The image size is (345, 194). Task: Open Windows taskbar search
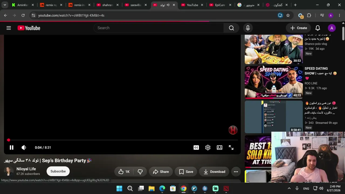[x=130, y=188]
